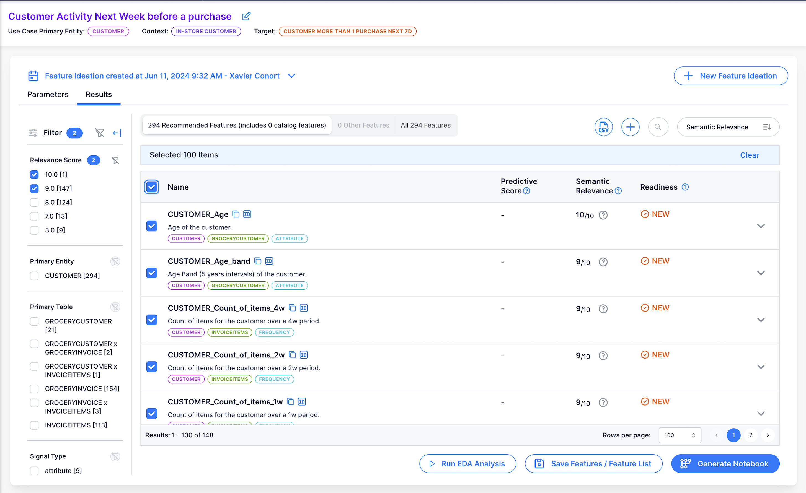
Task: Clear all filters icon next to Filter
Action: [99, 133]
